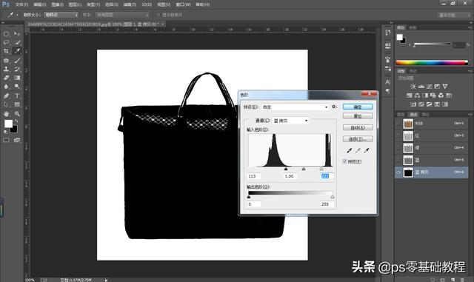Toggle visibility of the 红 channel
Screen dimensions: 474x282
pyautogui.click(x=398, y=135)
